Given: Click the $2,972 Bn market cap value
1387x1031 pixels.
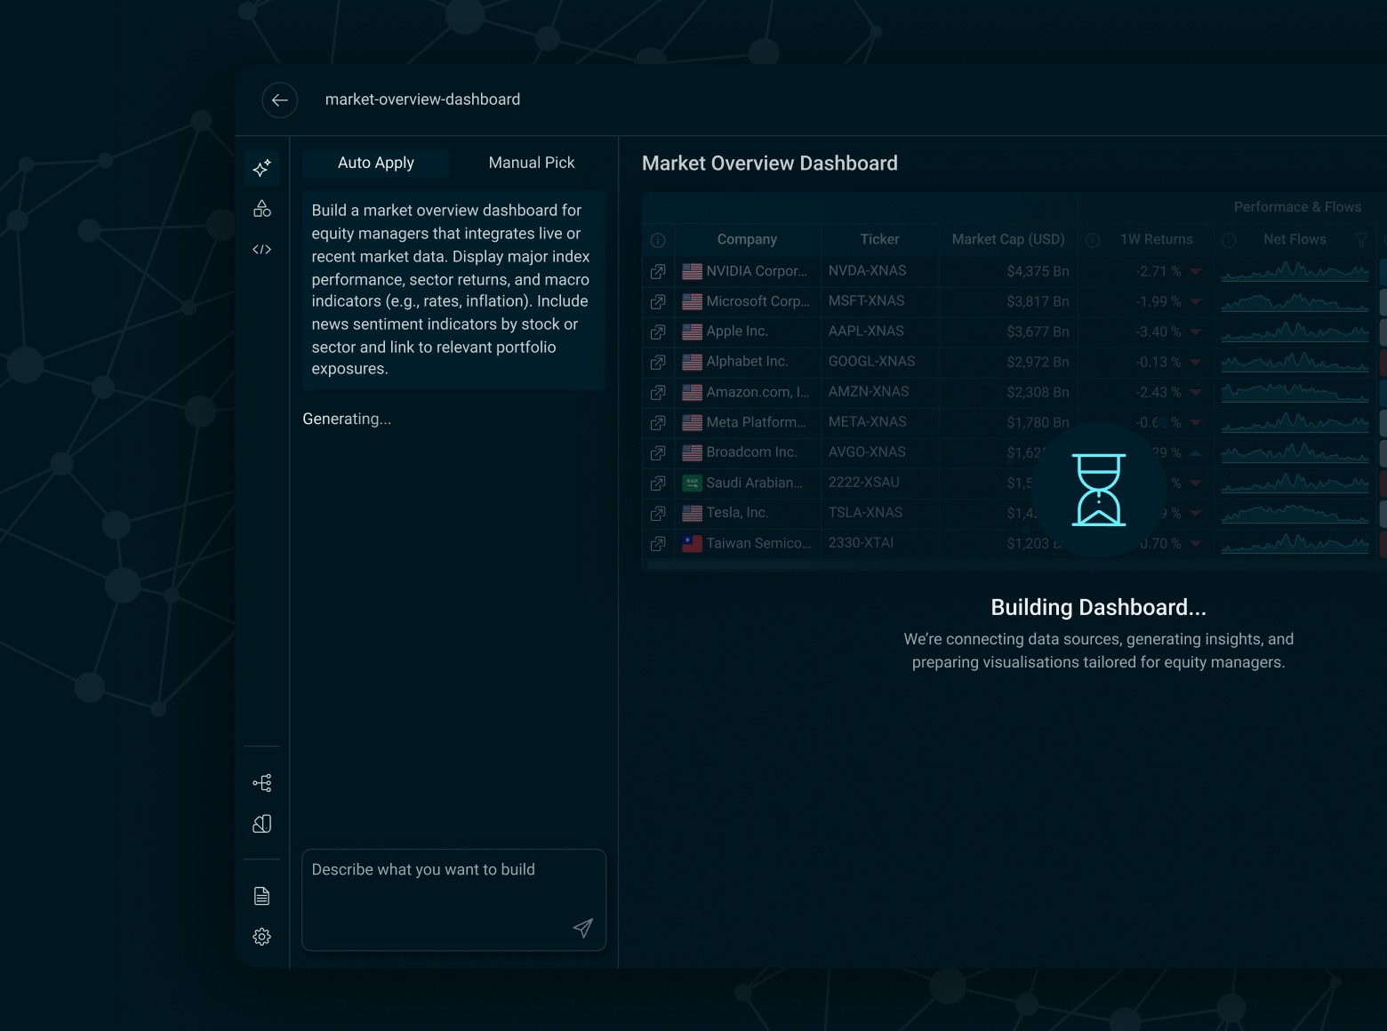Looking at the screenshot, I should [x=1038, y=362].
